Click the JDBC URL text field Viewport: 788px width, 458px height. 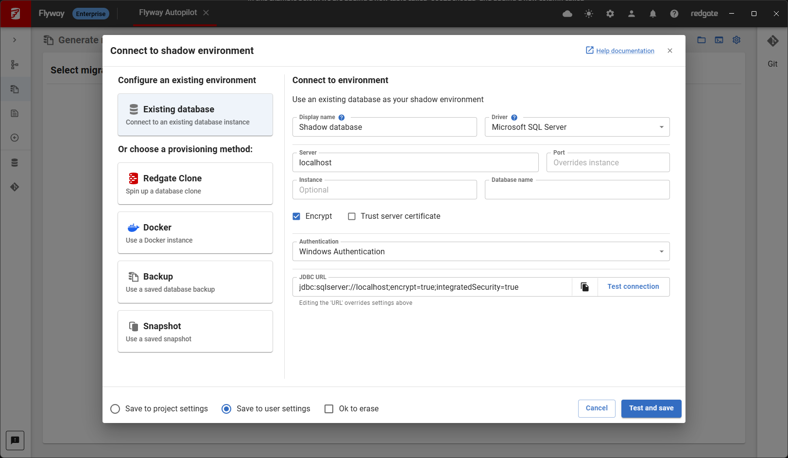[x=432, y=287]
